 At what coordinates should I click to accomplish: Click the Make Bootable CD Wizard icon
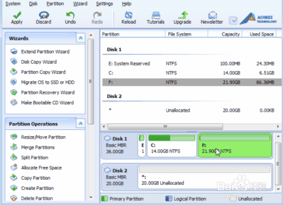tap(14, 102)
